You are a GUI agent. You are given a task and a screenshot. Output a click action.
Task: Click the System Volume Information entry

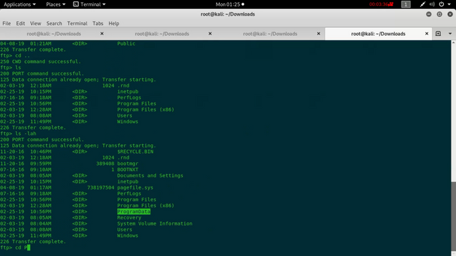pos(154,223)
